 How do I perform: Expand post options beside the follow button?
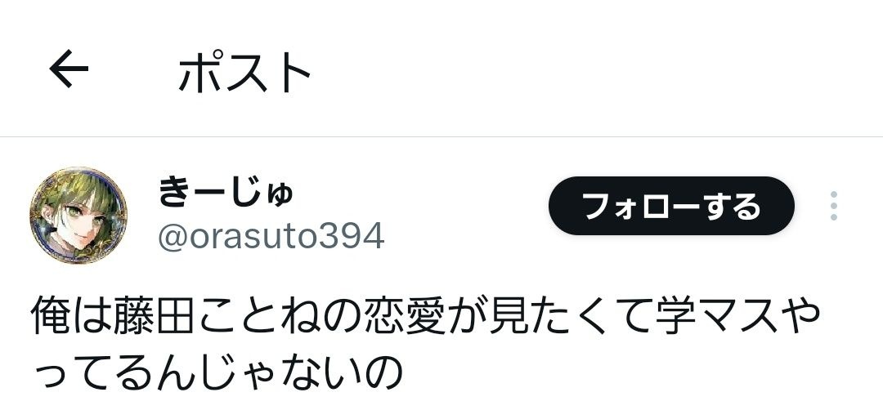[833, 206]
